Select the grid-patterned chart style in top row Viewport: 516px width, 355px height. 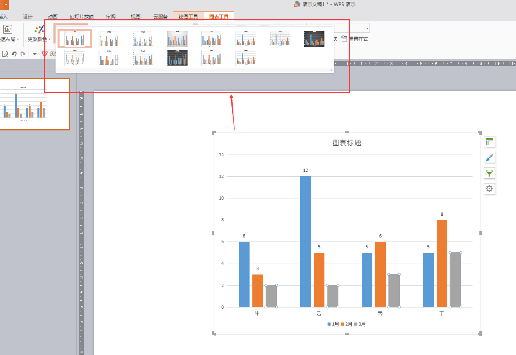tap(280, 39)
